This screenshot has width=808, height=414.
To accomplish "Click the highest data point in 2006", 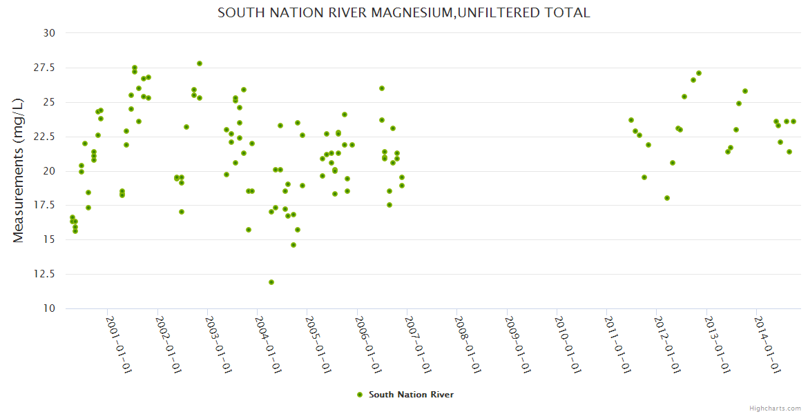I will pyautogui.click(x=382, y=88).
